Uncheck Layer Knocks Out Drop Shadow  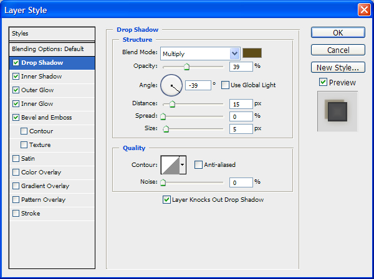[x=166, y=200]
